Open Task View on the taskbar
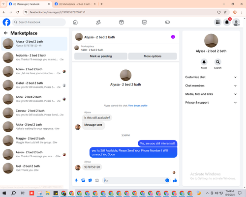246x197 pixels. coord(23,193)
